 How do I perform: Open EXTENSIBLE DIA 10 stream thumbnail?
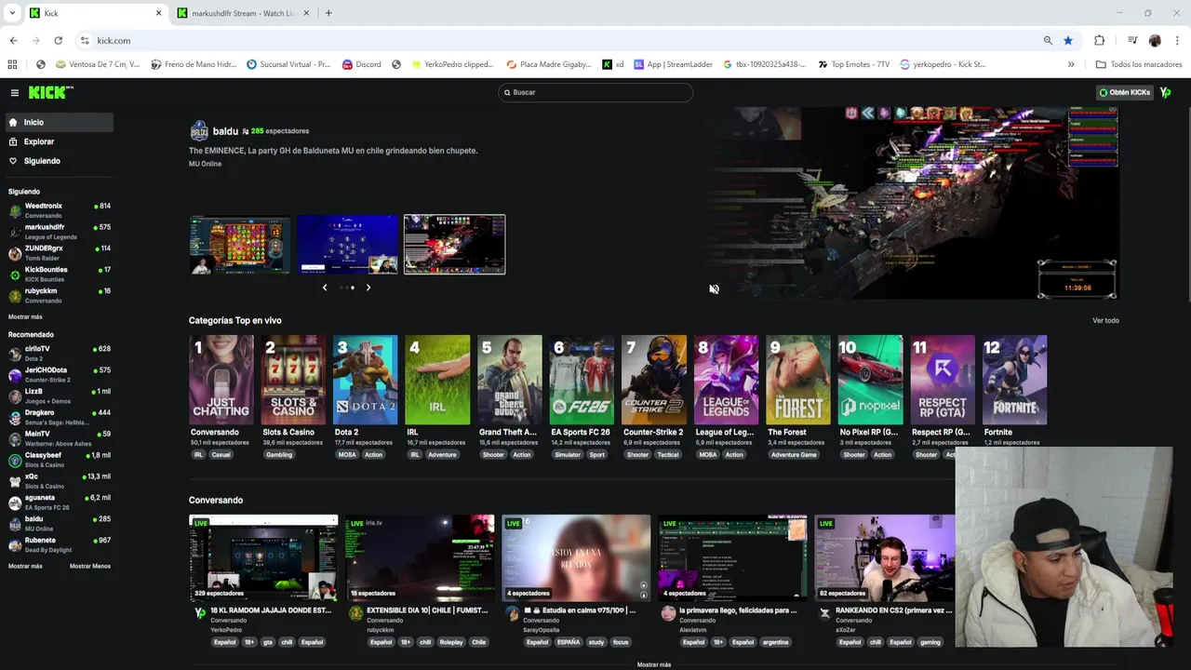(x=420, y=557)
